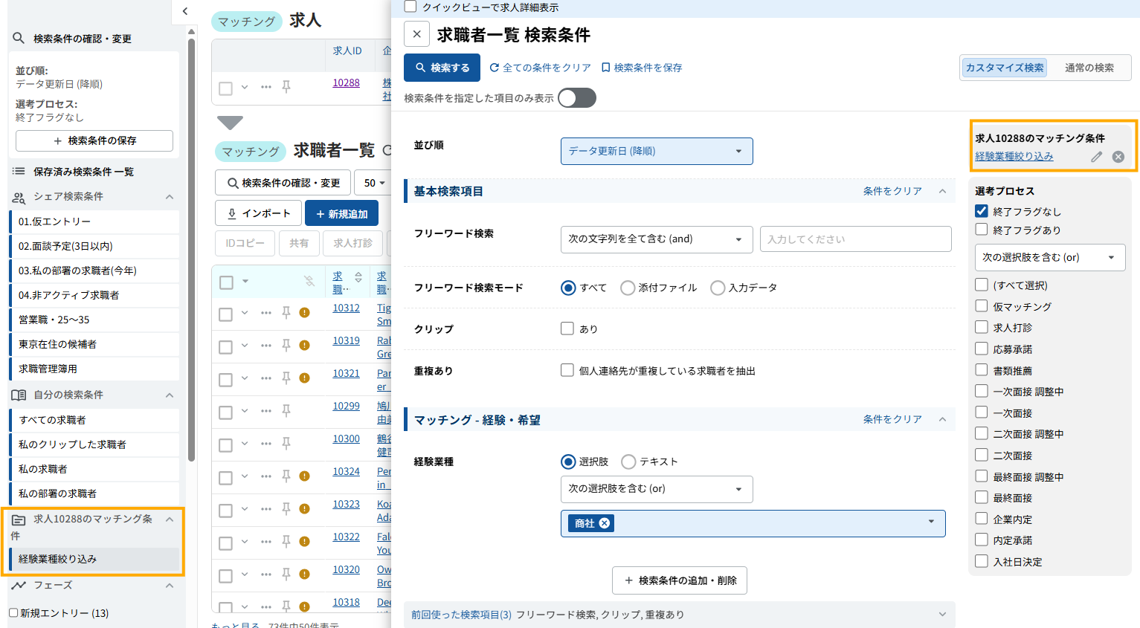This screenshot has height=628, width=1140.
Task: Toggle show only specified search items
Action: click(577, 98)
